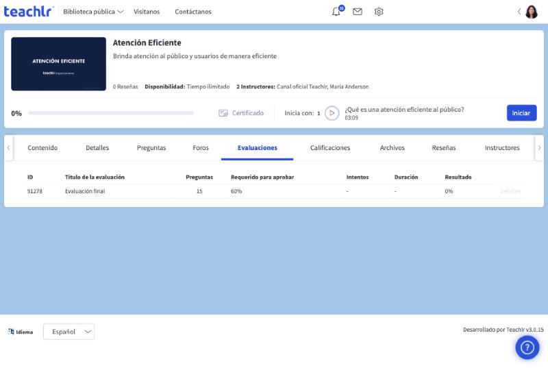
Task: Click the Certificado label
Action: (x=248, y=113)
